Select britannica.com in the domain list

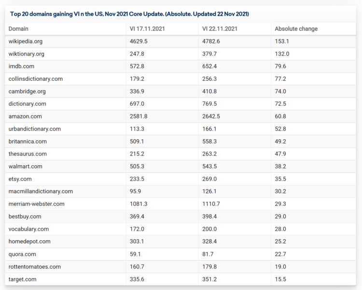click(28, 142)
